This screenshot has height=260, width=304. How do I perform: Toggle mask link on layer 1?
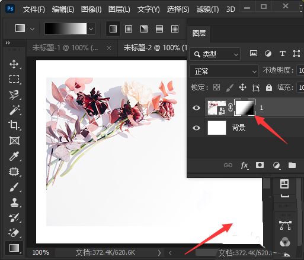click(x=231, y=108)
